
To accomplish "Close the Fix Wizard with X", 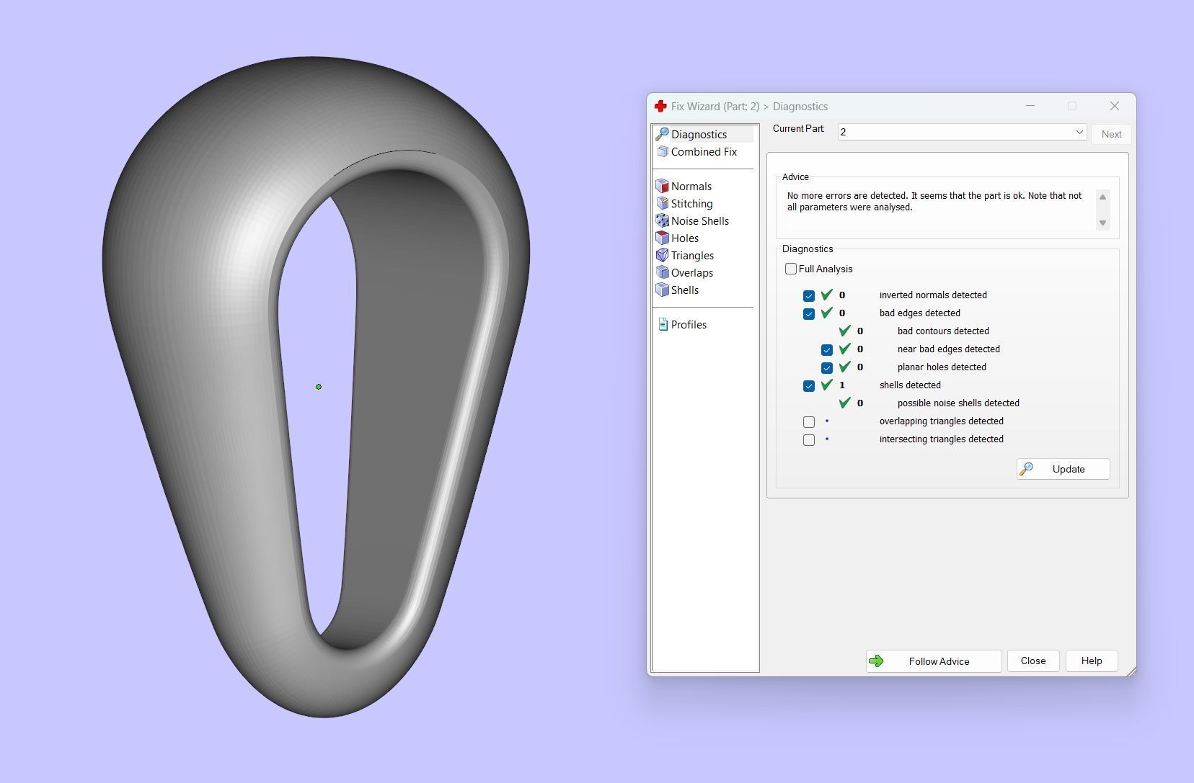I will click(x=1115, y=106).
